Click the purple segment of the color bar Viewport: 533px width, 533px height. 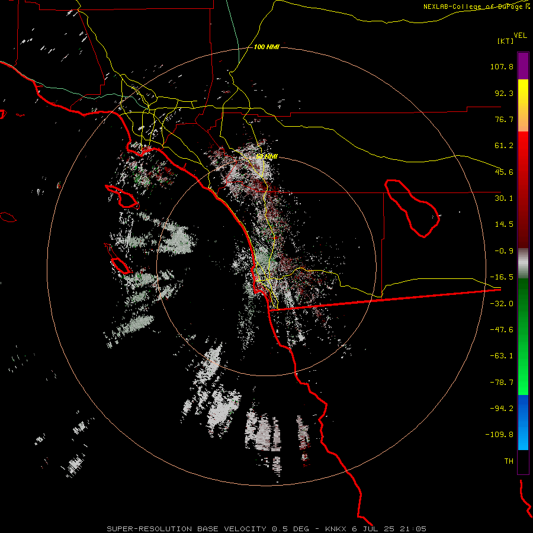point(523,66)
